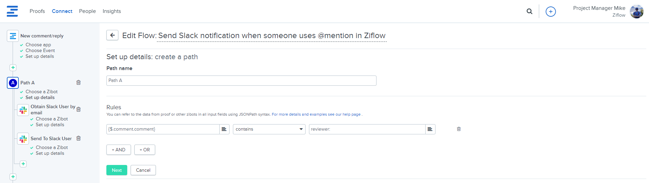Click the circled plus create button
The height and width of the screenshot is (183, 649).
pyautogui.click(x=550, y=12)
